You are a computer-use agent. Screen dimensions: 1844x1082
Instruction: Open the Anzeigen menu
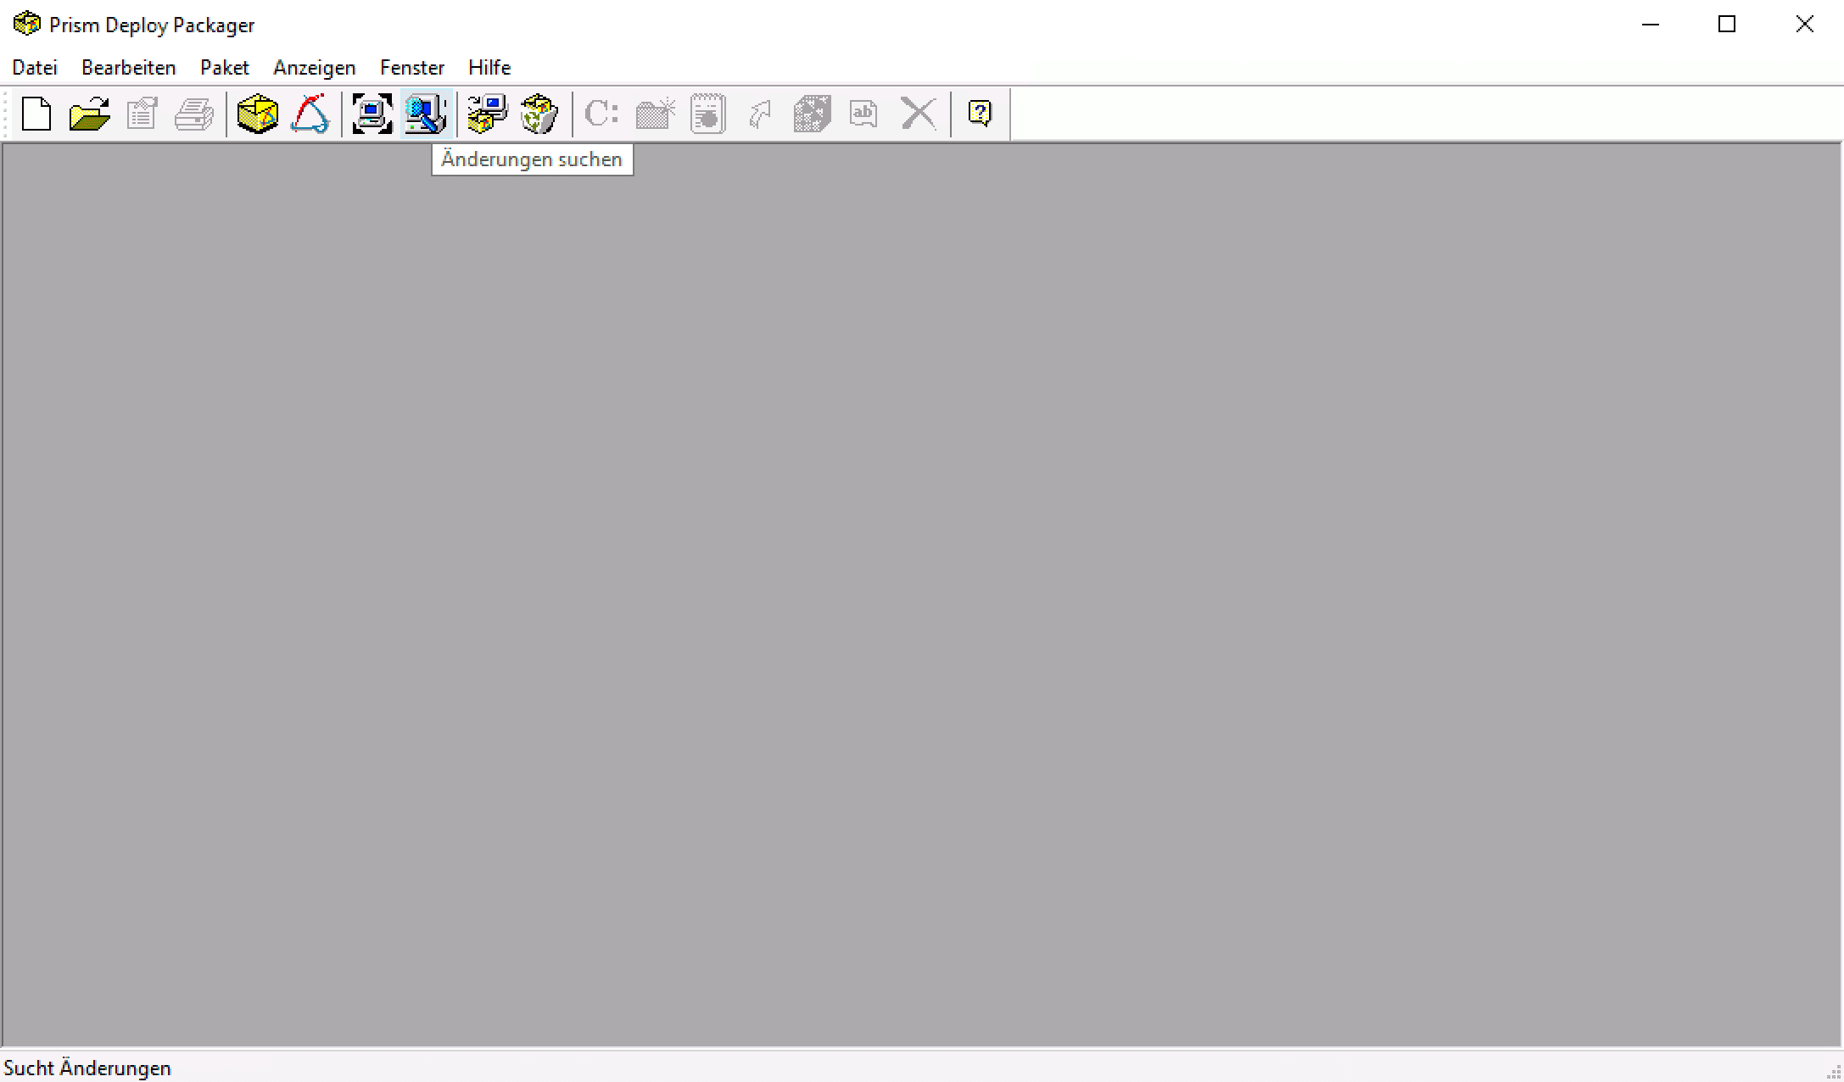pyautogui.click(x=315, y=68)
